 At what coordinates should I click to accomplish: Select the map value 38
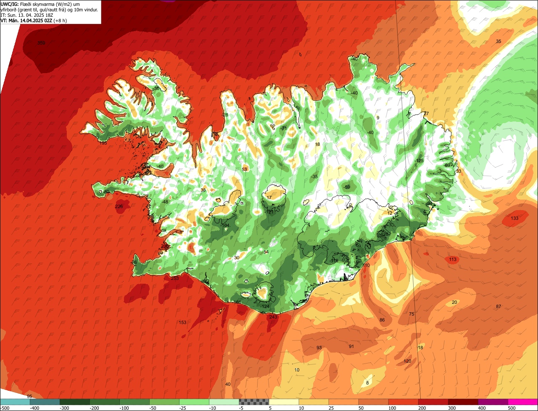[203, 190]
